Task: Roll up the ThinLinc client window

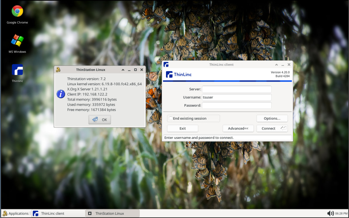Action: pos(276,65)
